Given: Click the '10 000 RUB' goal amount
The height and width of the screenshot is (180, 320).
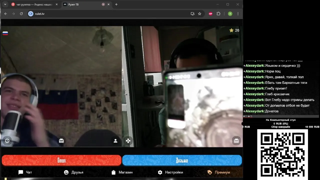Looking at the screenshot, I should 312,127.
